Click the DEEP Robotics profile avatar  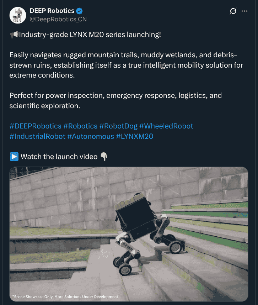pos(17,15)
